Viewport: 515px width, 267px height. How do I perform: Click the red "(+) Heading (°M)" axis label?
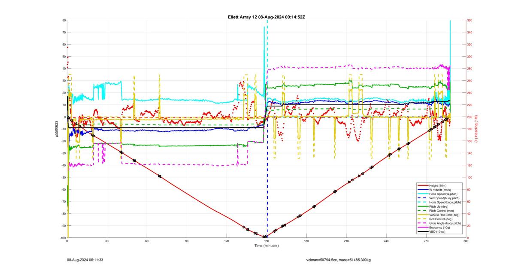(x=476, y=129)
